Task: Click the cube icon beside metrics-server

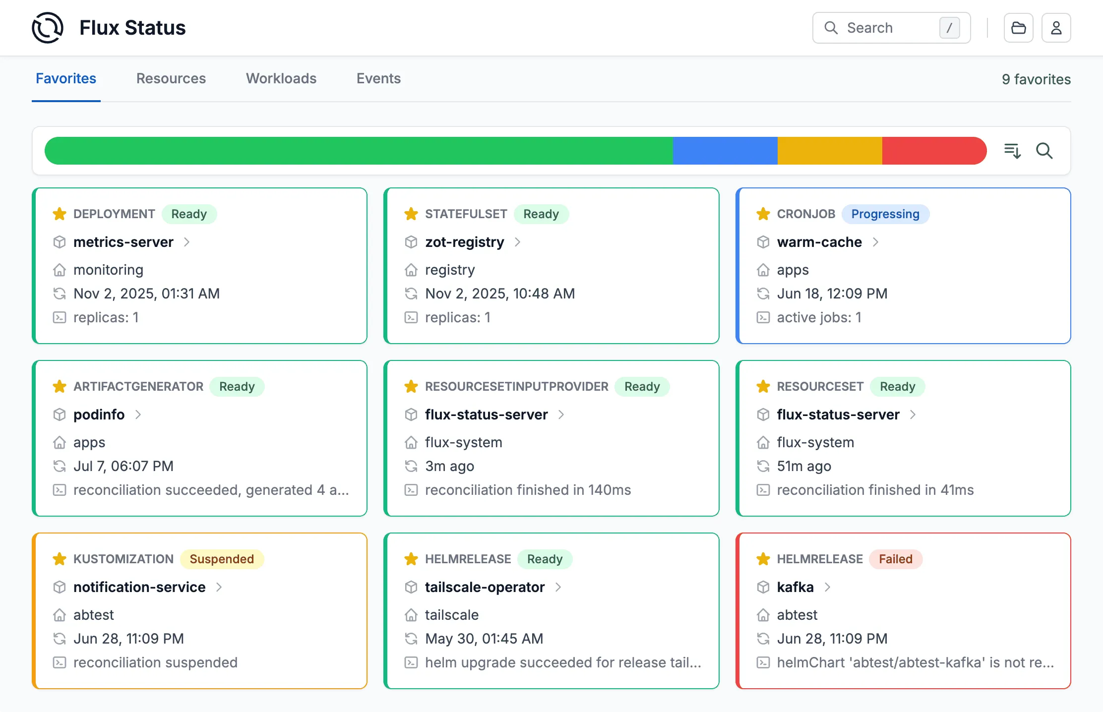Action: click(x=60, y=242)
